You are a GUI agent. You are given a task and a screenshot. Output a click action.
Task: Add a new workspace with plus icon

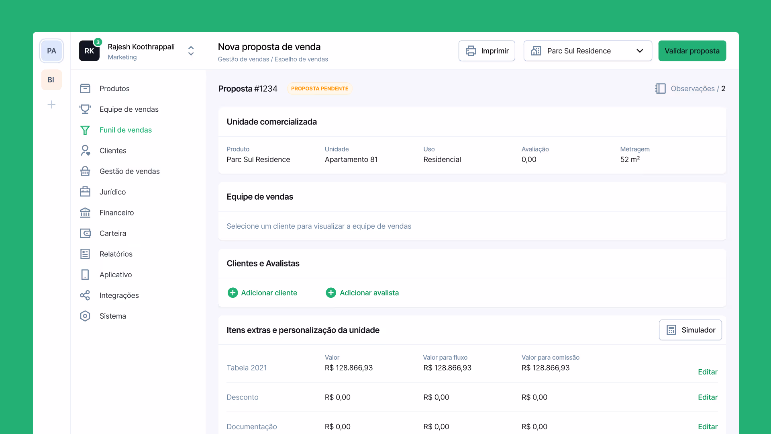(51, 105)
